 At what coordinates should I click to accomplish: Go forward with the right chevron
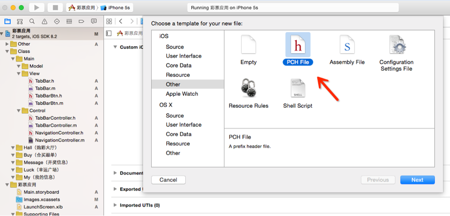pyautogui.click(x=132, y=21)
